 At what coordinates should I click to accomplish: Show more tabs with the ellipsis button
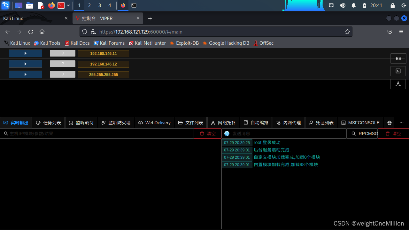[402, 123]
